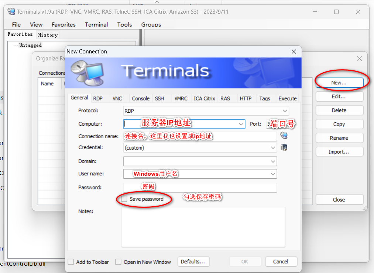Select the General tab
The width and height of the screenshot is (374, 273).
79,98
